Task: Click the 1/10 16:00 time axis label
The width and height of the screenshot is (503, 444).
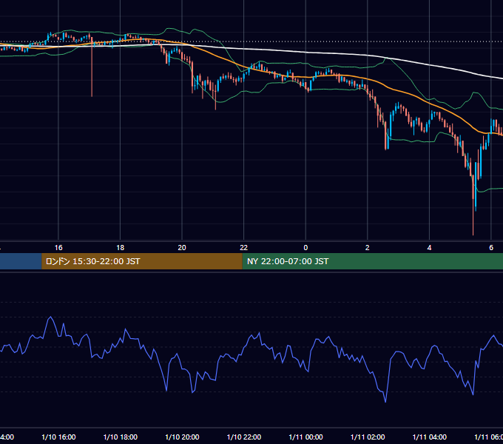Action: [x=58, y=437]
